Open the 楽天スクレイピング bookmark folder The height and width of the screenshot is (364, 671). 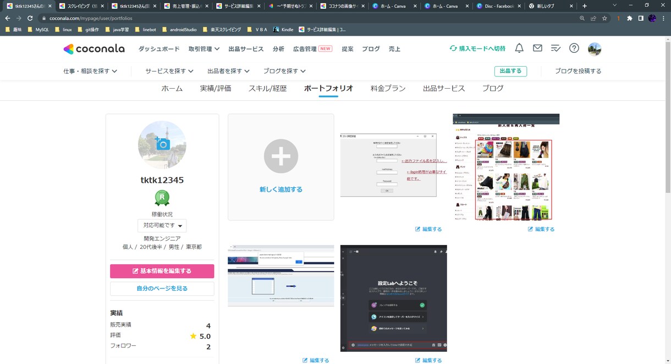tap(223, 30)
